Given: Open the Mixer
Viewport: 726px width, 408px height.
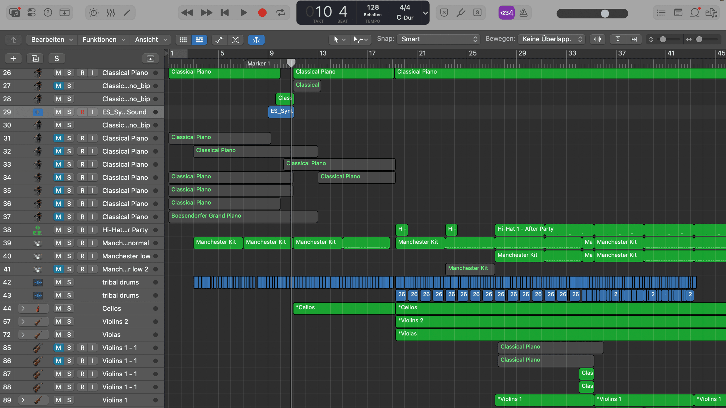Looking at the screenshot, I should 111,12.
